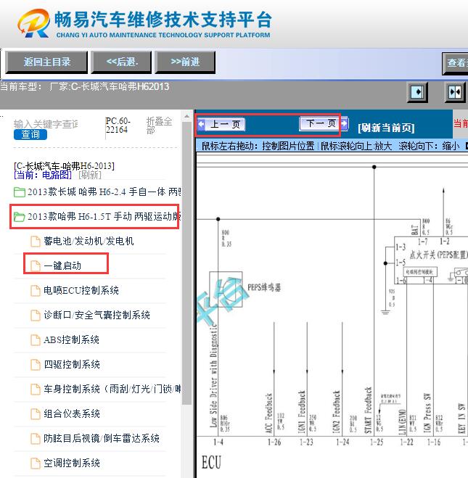
Task: Click document icon beside 蓄电池/发动机/发电机
Action: (x=36, y=241)
